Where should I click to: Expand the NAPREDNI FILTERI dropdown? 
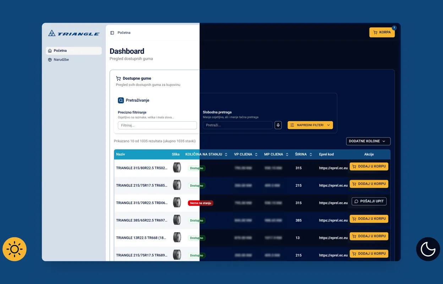tap(310, 125)
